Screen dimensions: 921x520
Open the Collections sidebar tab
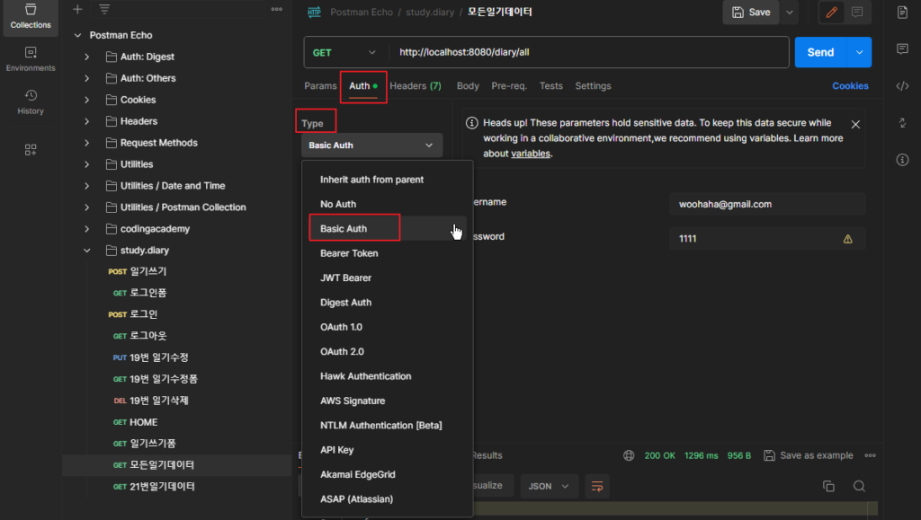tap(31, 16)
